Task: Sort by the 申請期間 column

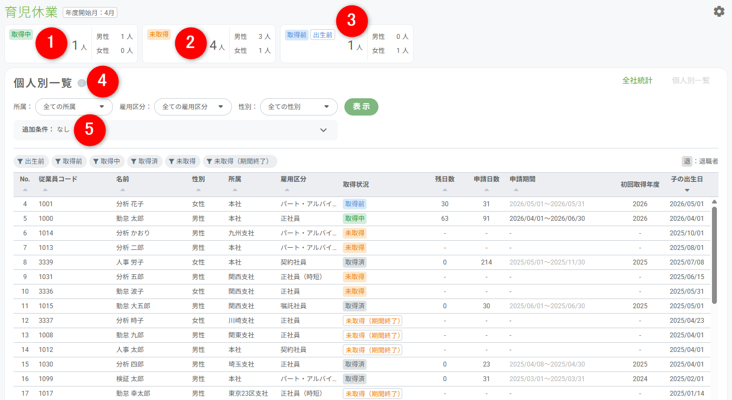Action: click(516, 190)
